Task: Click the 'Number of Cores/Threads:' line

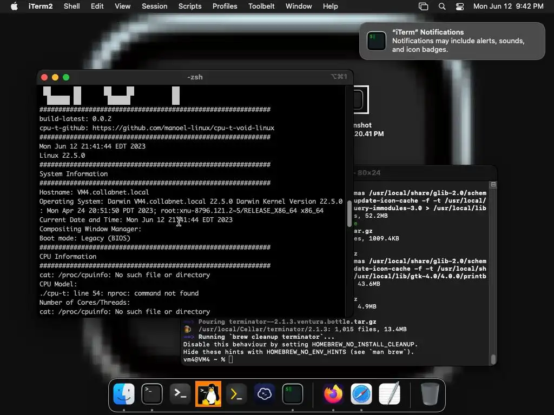Action: [84, 303]
